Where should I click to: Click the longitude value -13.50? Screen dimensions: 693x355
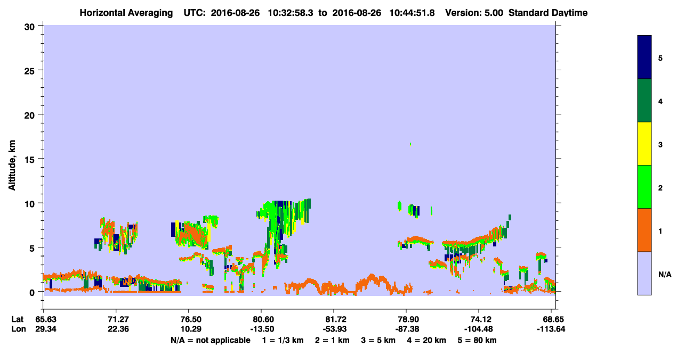(x=261, y=329)
